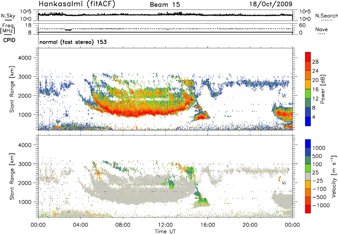Click the Hankasalmi (fitACF) plot title
The image size is (338, 234).
(77, 4)
